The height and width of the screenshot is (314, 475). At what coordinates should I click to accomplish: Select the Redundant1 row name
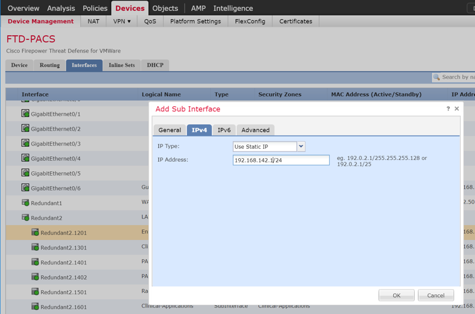click(x=47, y=203)
